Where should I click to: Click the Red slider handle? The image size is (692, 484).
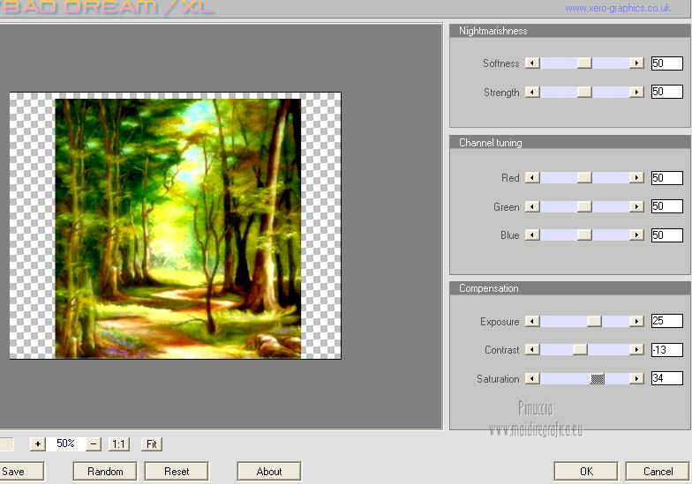[584, 178]
